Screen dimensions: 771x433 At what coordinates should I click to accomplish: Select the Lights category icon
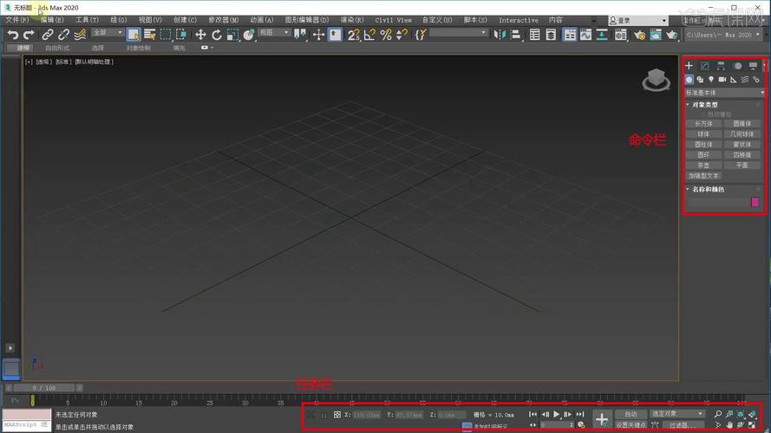pos(711,80)
